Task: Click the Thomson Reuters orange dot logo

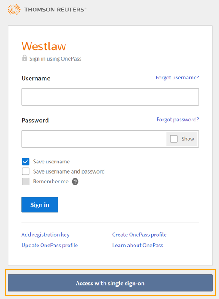Action: pyautogui.click(x=14, y=10)
